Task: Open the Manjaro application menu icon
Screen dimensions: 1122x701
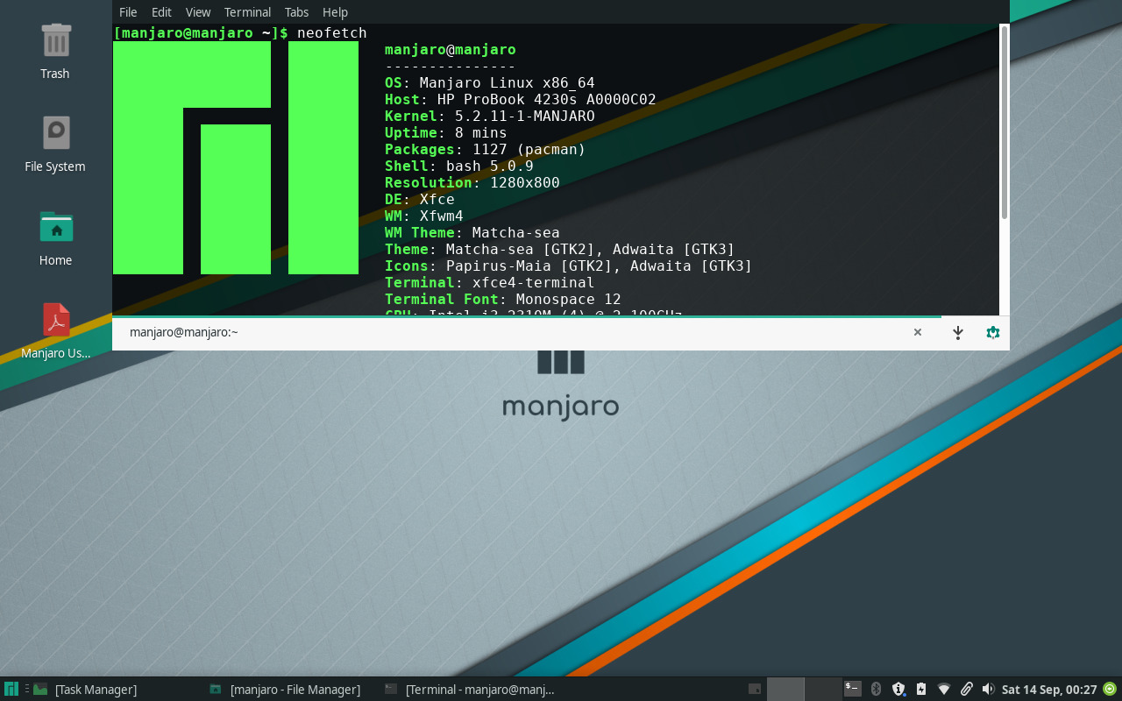Action: pyautogui.click(x=10, y=690)
